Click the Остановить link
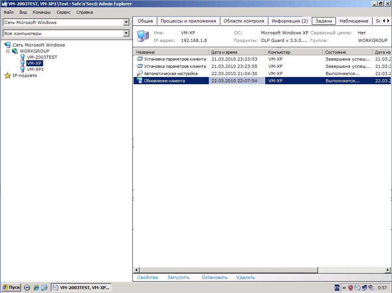The image size is (392, 293). point(215,277)
